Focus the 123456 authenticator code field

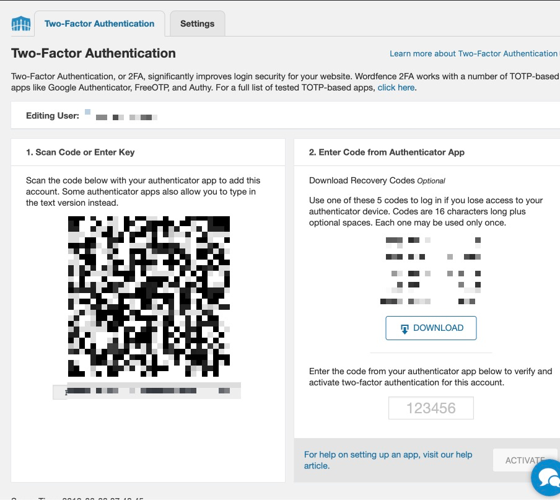(431, 408)
